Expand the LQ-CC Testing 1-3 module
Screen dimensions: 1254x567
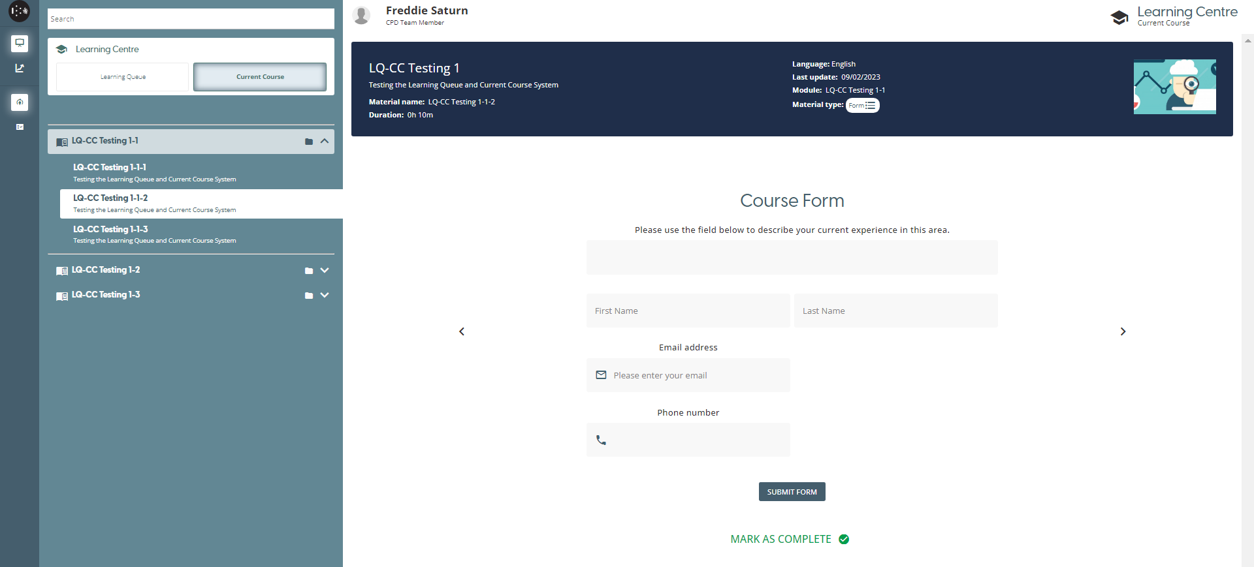325,295
